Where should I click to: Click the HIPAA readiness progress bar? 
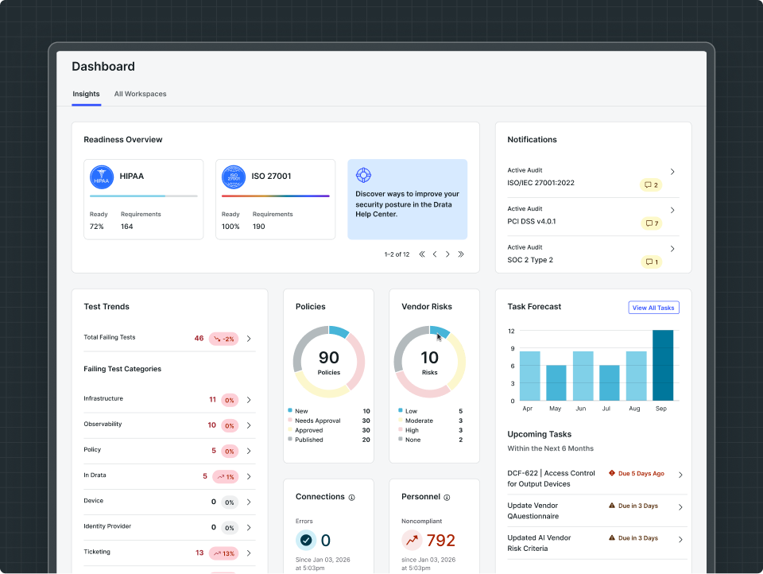(x=144, y=196)
